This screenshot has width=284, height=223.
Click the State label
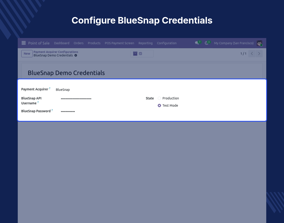[x=150, y=98]
